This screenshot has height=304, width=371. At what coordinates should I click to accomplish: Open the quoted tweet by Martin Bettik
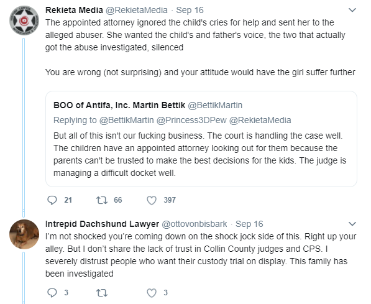pos(201,139)
